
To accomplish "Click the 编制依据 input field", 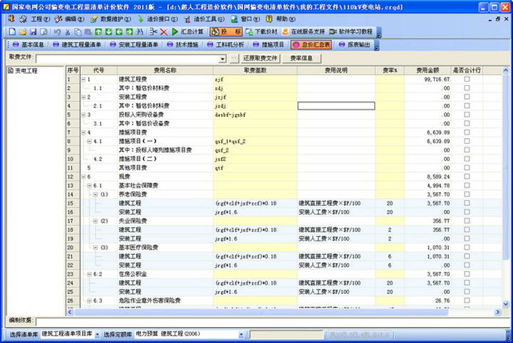I will point(272,322).
